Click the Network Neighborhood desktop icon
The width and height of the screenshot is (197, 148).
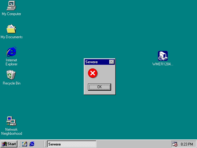coord(11,121)
